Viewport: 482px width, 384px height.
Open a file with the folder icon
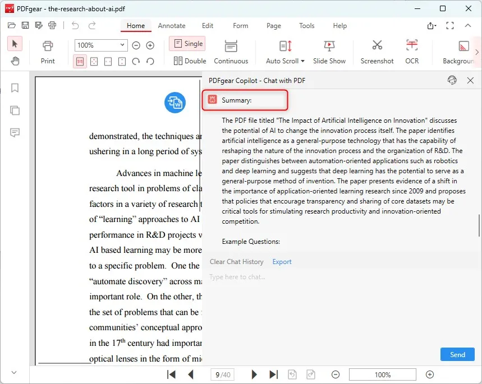tap(12, 25)
